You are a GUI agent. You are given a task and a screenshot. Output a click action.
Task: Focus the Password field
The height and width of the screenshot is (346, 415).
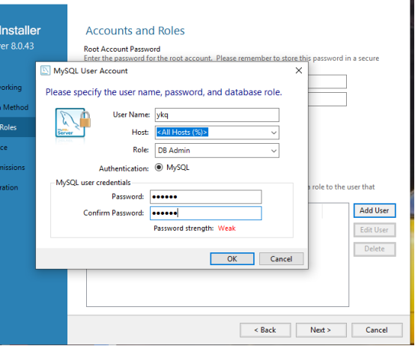coord(206,197)
